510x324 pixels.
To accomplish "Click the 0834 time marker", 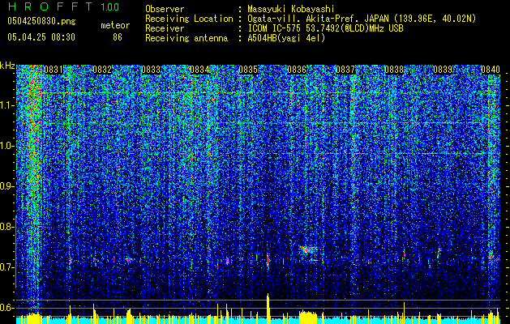I will (199, 70).
